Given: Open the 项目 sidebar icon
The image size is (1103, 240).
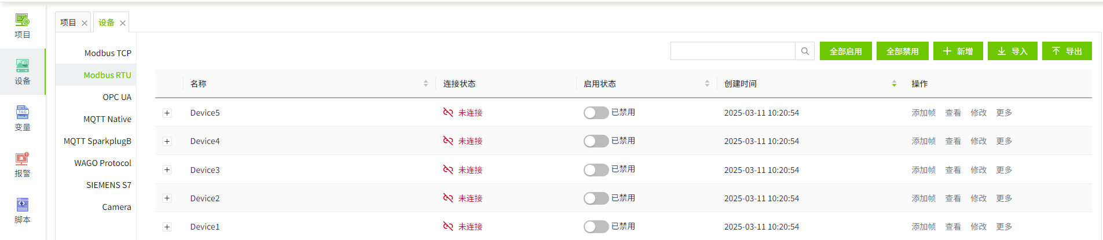Looking at the screenshot, I should click(22, 26).
